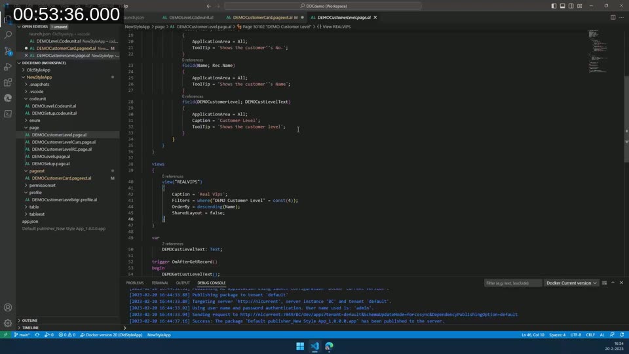This screenshot has height=354, width=629.
Task: Open app.json in explorer
Action: click(x=30, y=222)
